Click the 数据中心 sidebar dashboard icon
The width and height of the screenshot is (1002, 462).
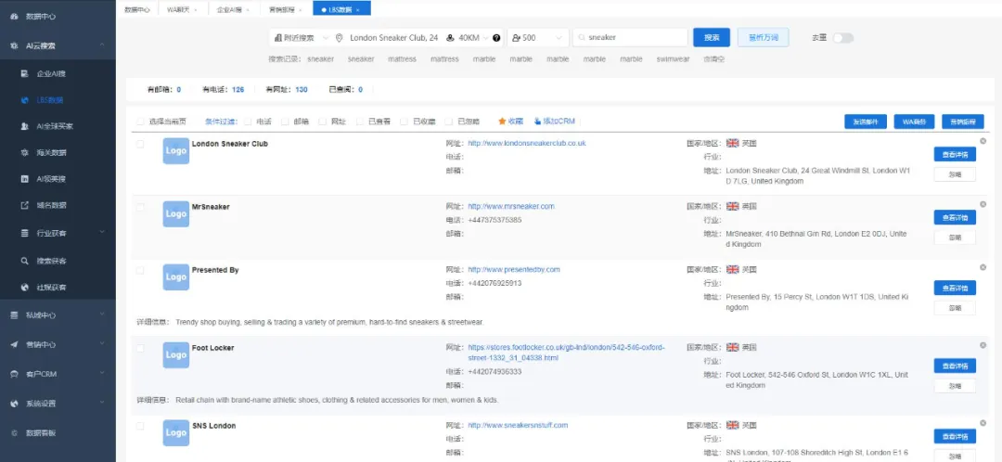[x=14, y=16]
